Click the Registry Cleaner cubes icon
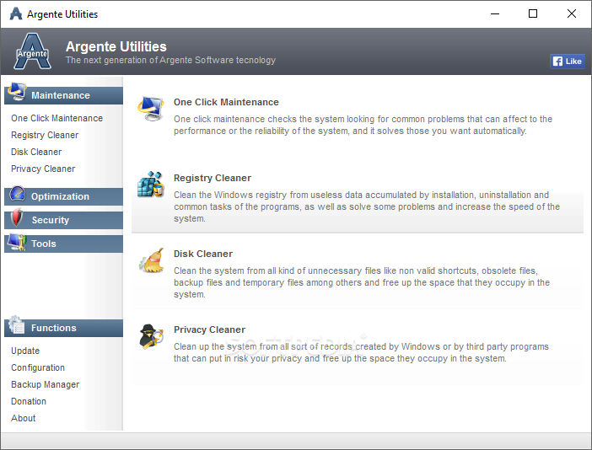 (x=151, y=184)
